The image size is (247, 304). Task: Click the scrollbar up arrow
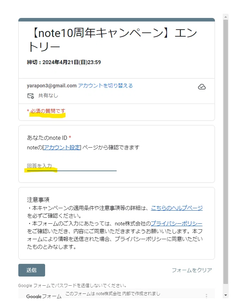click(226, 17)
